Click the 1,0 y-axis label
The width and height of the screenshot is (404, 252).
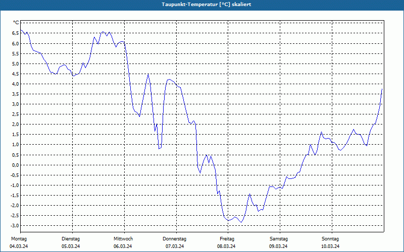coord(16,145)
